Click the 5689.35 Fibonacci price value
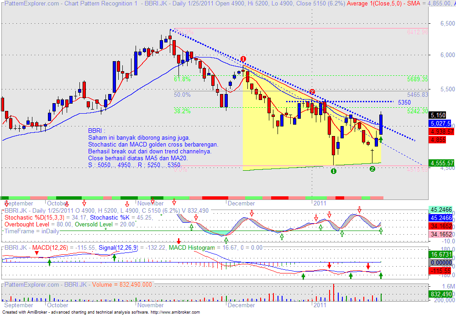This screenshot has height=315, width=456. (417, 79)
